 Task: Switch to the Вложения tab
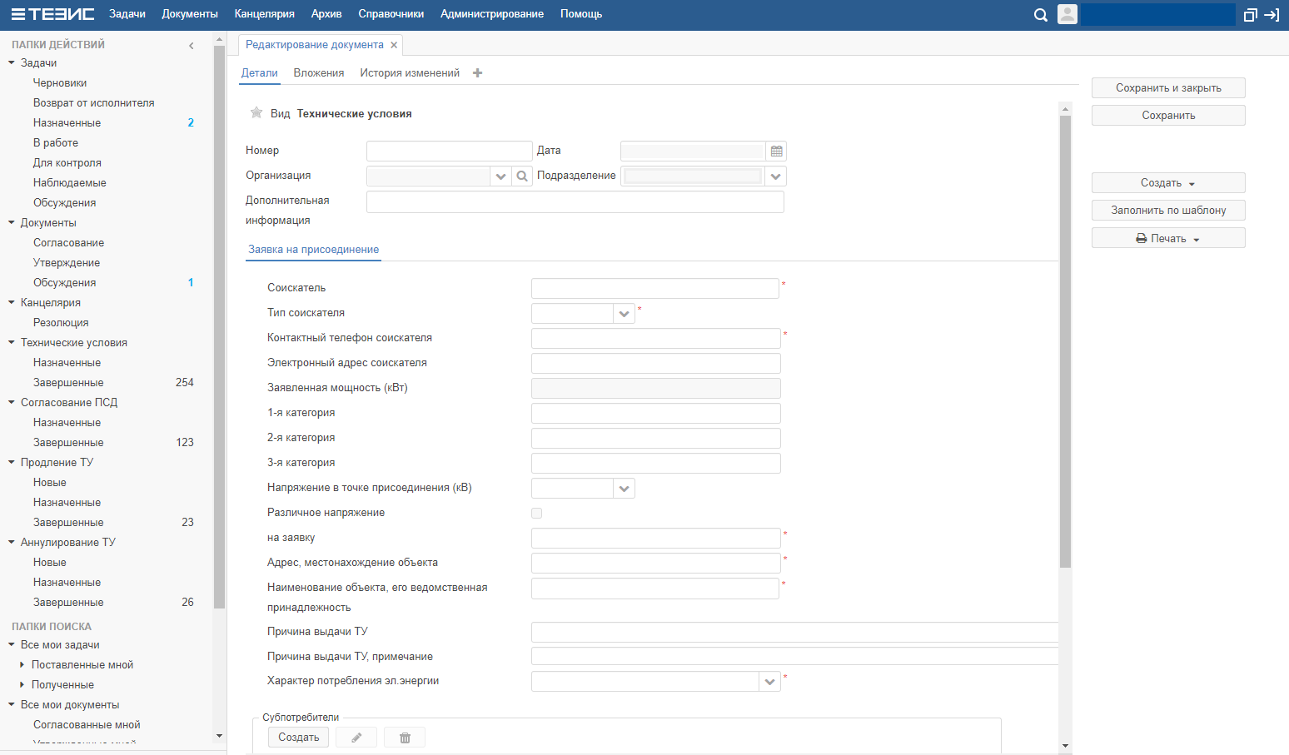319,73
